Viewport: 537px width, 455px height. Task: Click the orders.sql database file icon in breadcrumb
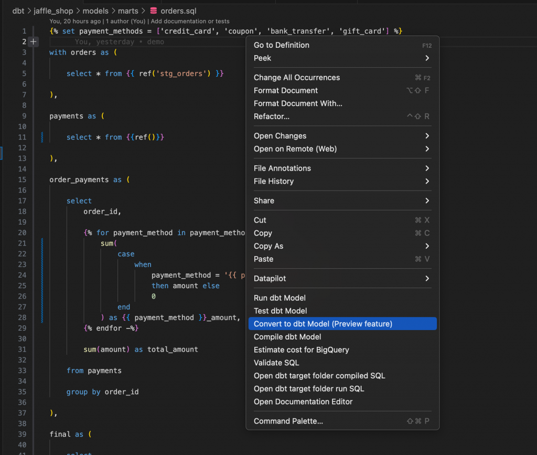pyautogui.click(x=154, y=10)
